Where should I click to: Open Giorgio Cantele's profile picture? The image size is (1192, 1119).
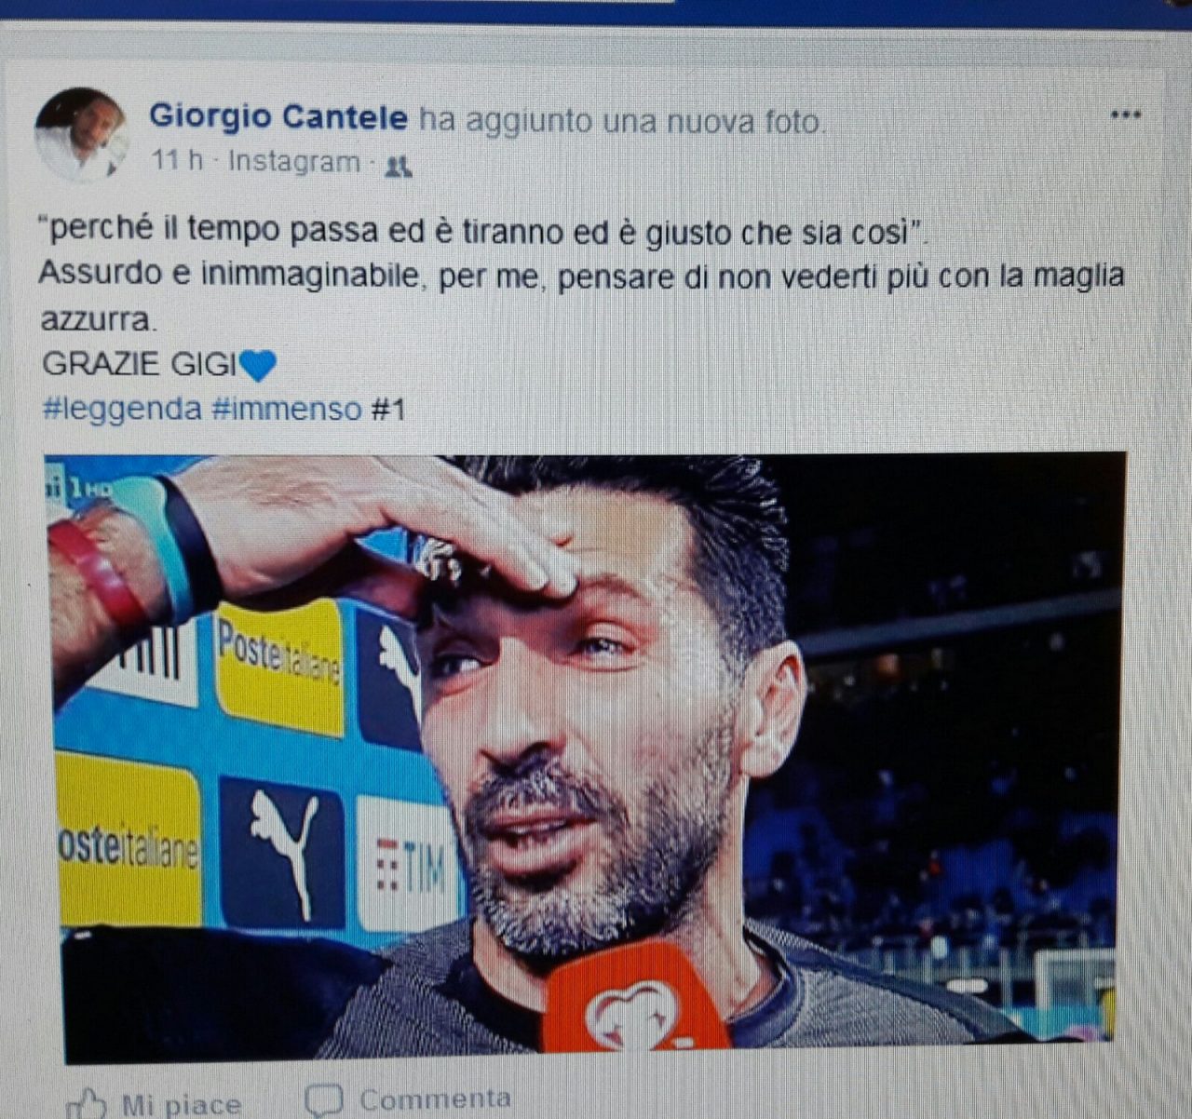pos(81,134)
